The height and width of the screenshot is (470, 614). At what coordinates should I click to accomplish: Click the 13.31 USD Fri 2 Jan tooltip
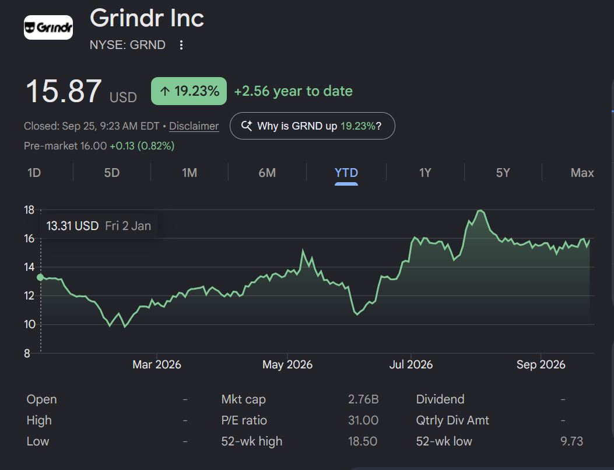click(99, 226)
